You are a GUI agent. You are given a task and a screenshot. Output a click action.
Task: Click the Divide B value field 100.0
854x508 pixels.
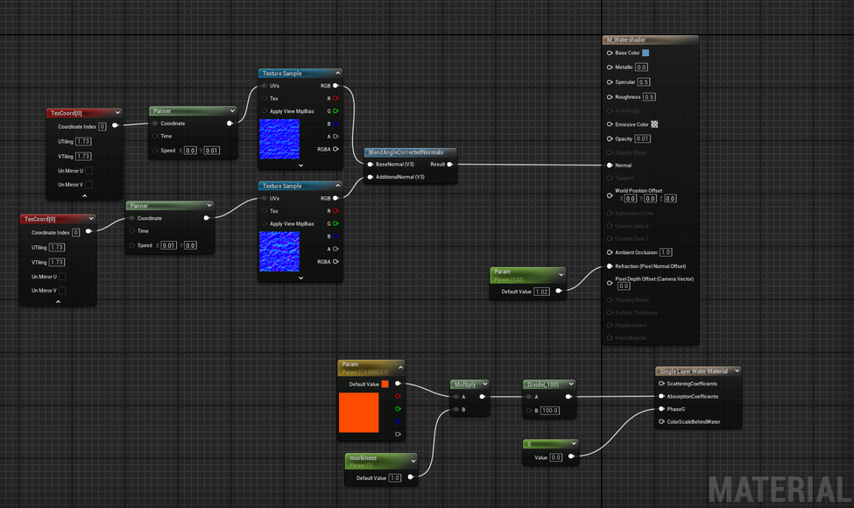(x=549, y=411)
